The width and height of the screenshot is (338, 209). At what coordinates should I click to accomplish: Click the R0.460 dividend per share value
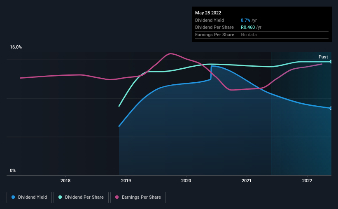pos(248,27)
